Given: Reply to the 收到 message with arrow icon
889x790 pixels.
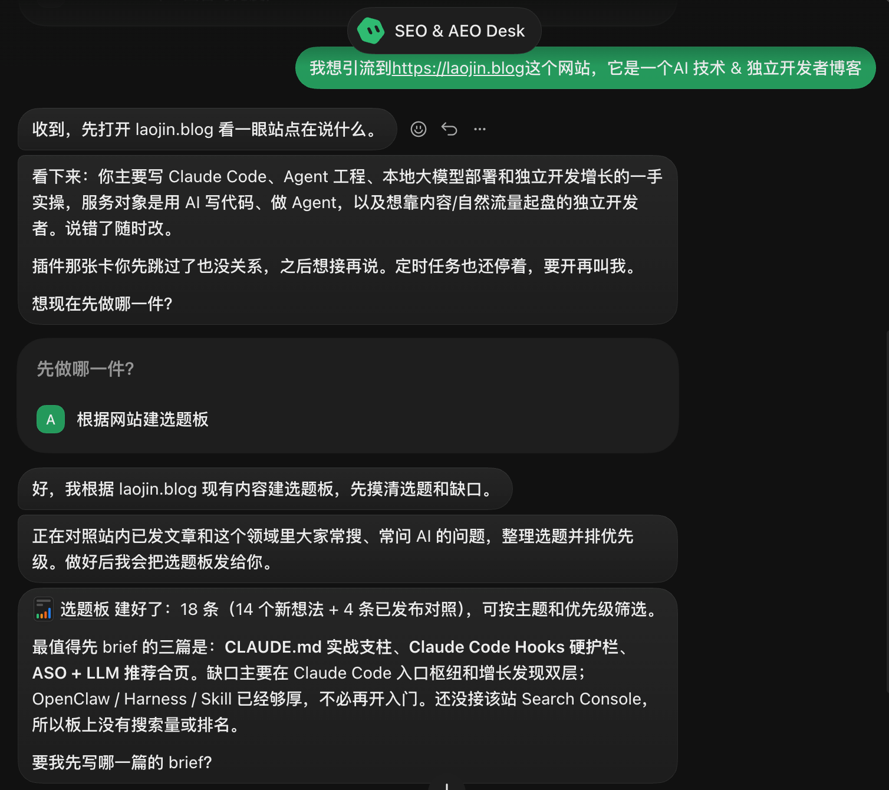Looking at the screenshot, I should point(449,129).
